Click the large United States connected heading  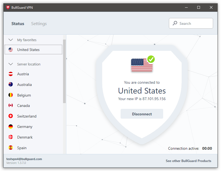[x=142, y=91]
